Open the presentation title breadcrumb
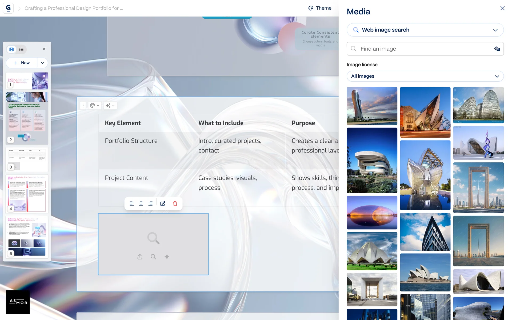The image size is (512, 320). (x=74, y=8)
